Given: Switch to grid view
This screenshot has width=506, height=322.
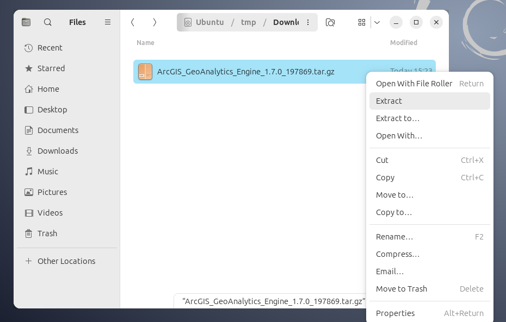Looking at the screenshot, I should click(362, 22).
